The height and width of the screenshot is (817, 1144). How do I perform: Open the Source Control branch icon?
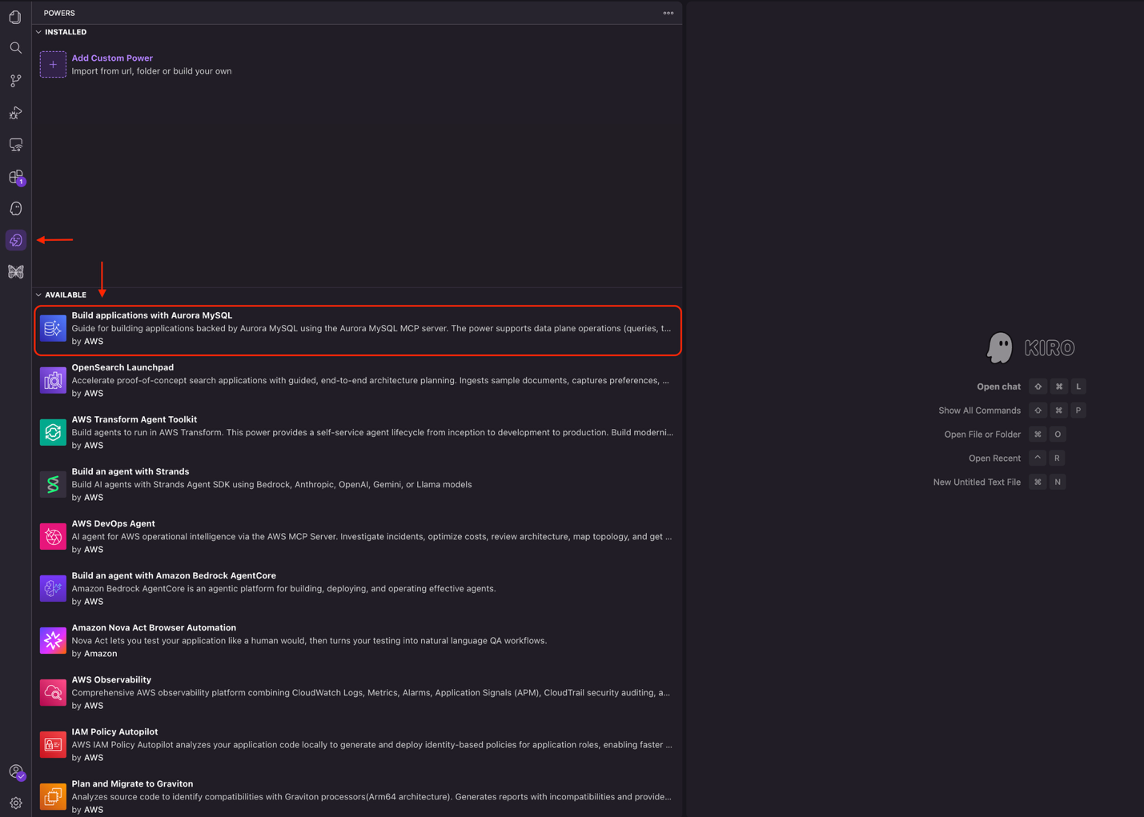tap(15, 81)
